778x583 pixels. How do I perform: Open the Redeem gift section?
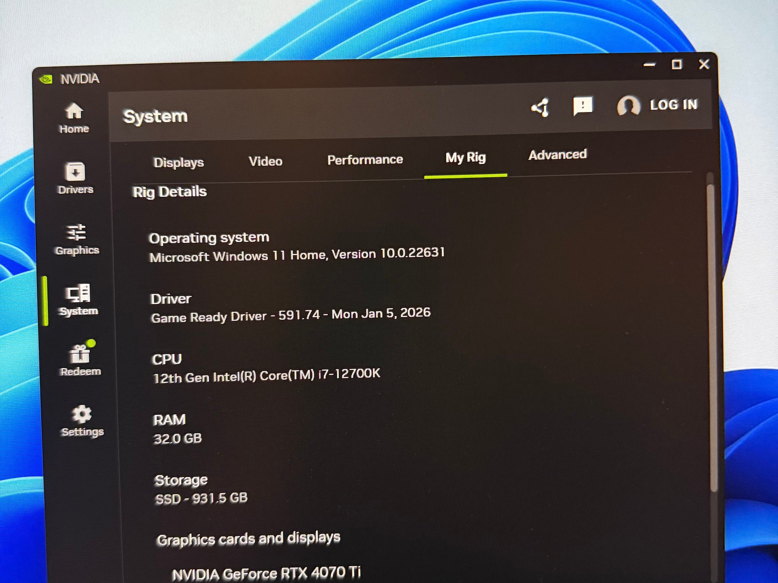coord(81,358)
